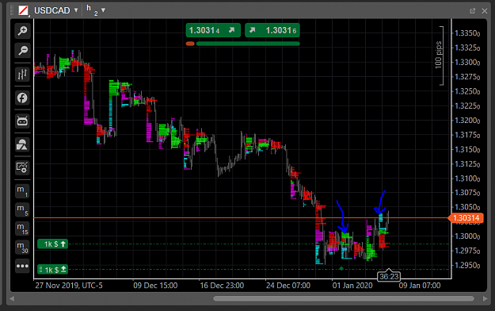Open more timeframes via three dots

[22, 266]
